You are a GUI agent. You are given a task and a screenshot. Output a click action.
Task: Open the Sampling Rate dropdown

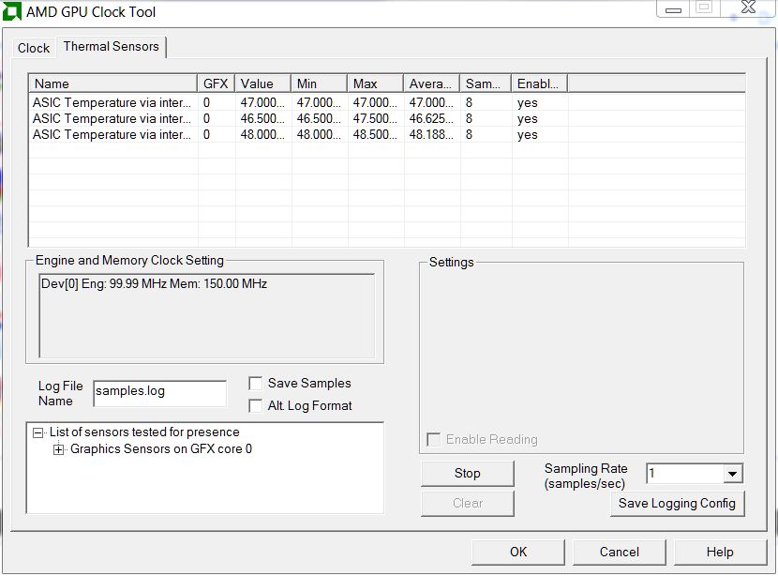pos(732,473)
